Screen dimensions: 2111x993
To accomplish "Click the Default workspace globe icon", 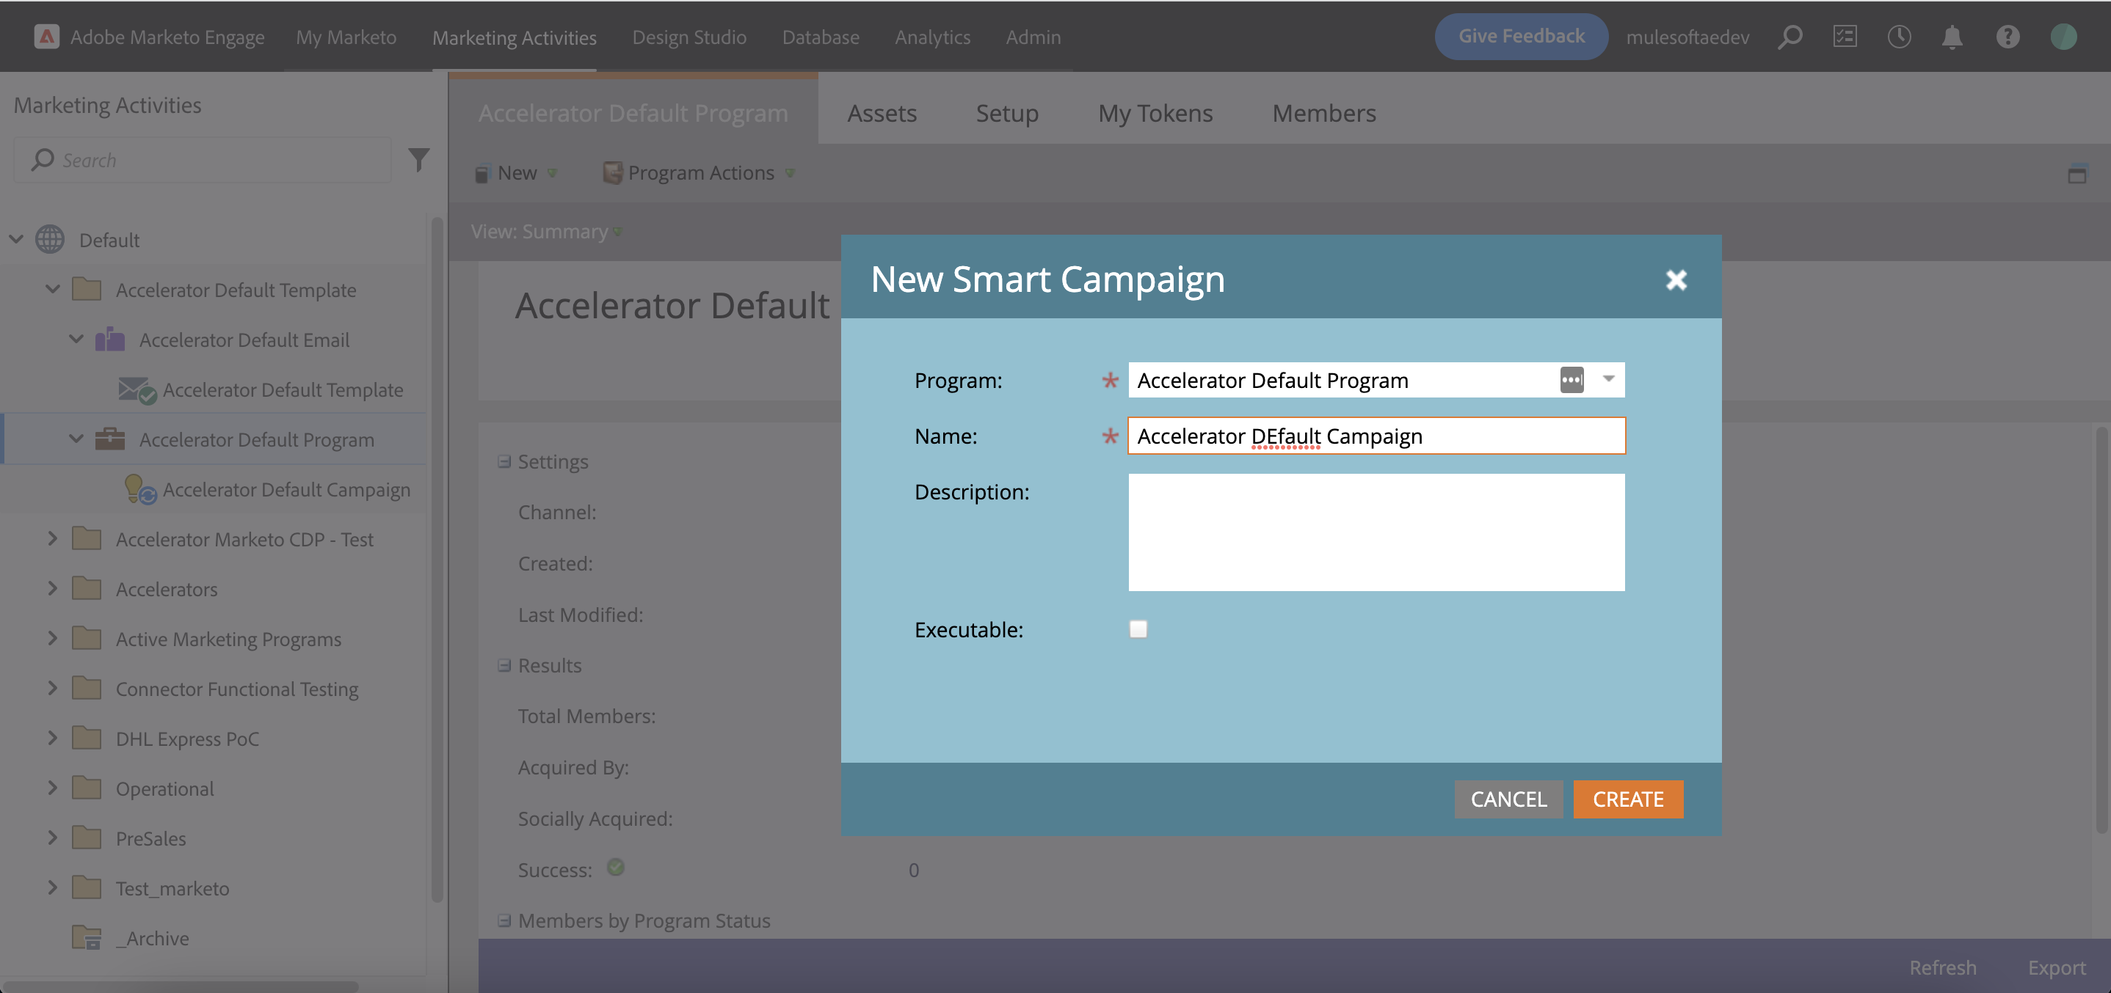I will [50, 239].
